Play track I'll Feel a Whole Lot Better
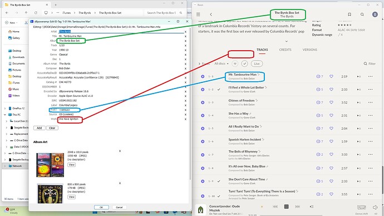 [203, 90]
